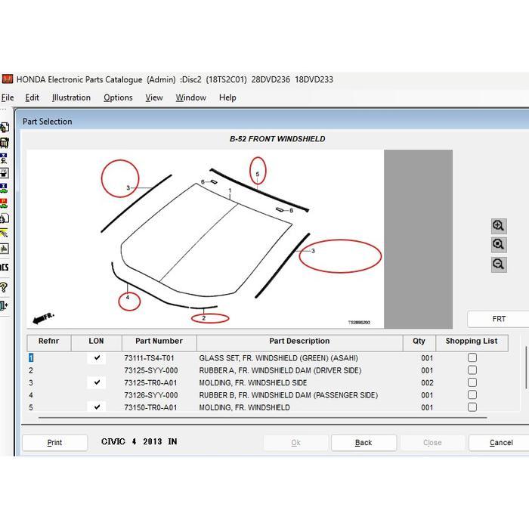The width and height of the screenshot is (529, 529).
Task: Click the Refnr column header
Action: (x=49, y=342)
